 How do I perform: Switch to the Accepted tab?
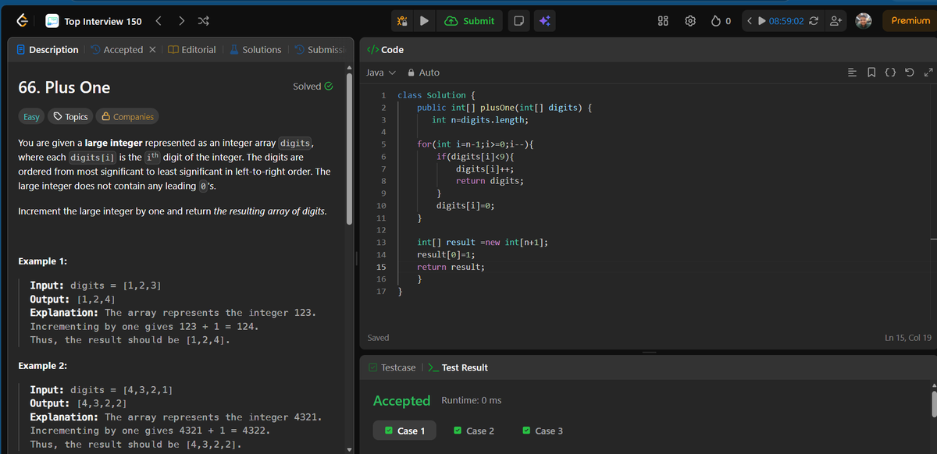click(x=117, y=50)
